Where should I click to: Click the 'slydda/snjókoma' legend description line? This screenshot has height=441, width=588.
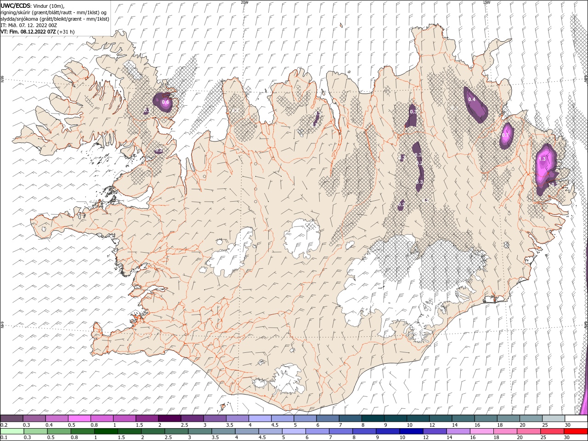pyautogui.click(x=55, y=19)
